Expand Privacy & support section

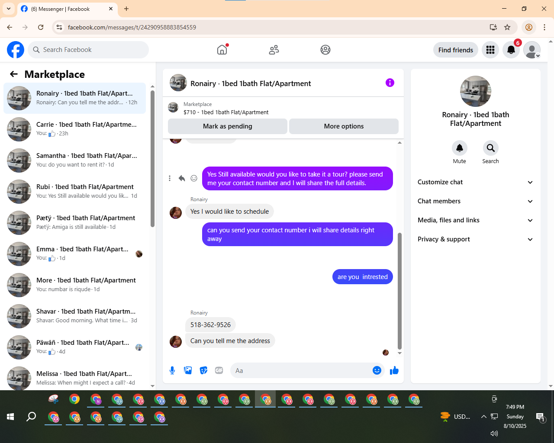(476, 239)
